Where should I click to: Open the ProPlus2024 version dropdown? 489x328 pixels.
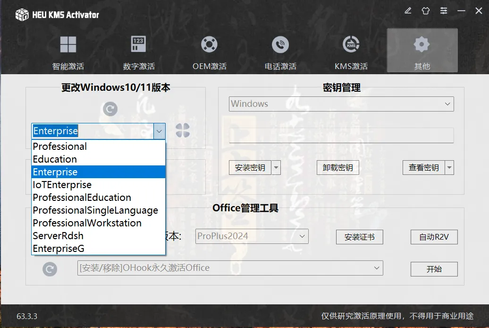[252, 236]
